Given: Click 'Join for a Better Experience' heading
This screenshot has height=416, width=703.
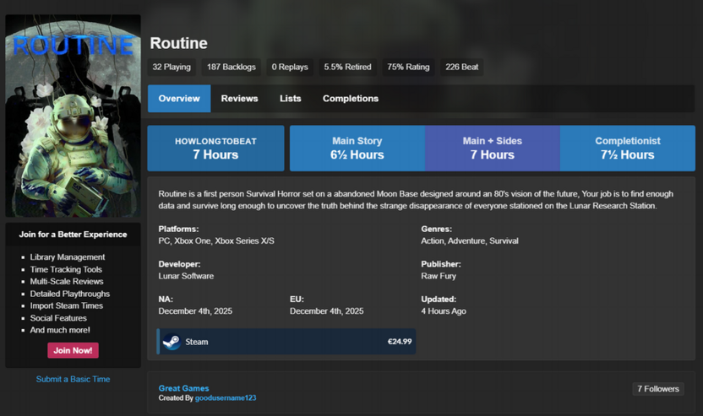Looking at the screenshot, I should tap(73, 235).
